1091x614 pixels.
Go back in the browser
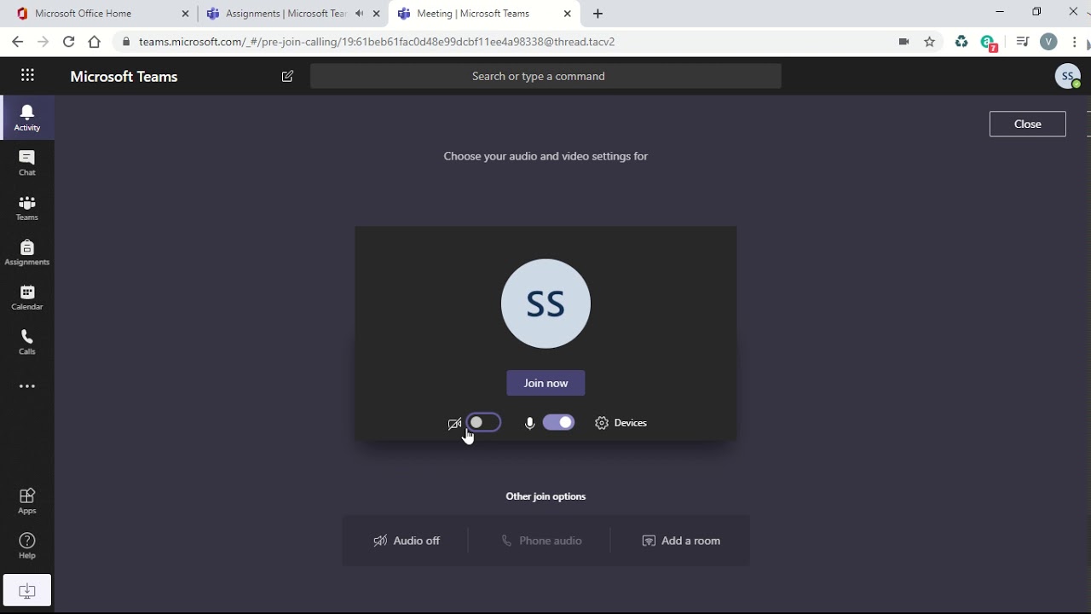coord(17,42)
